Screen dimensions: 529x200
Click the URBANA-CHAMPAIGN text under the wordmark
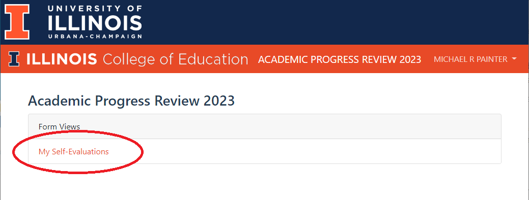95,37
